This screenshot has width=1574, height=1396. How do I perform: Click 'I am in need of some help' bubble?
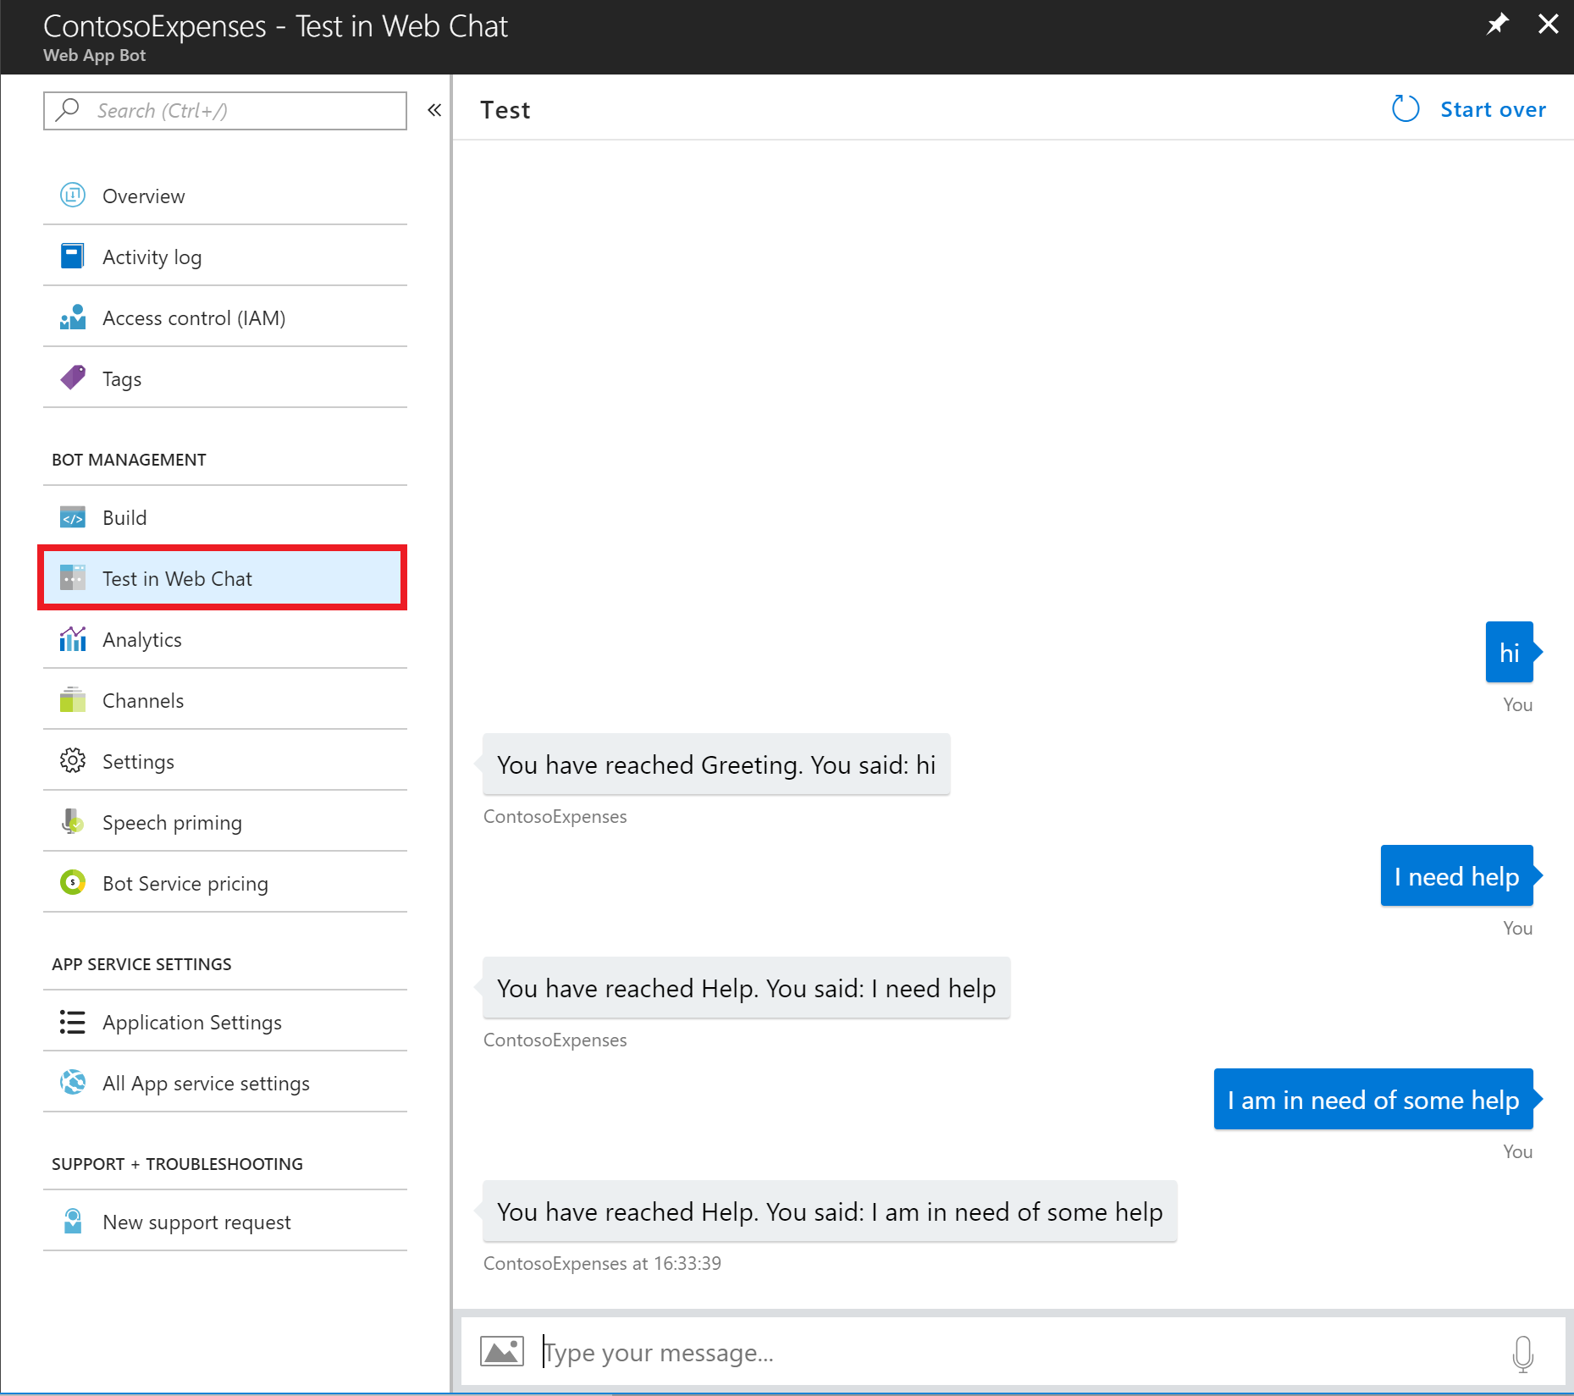point(1373,1099)
